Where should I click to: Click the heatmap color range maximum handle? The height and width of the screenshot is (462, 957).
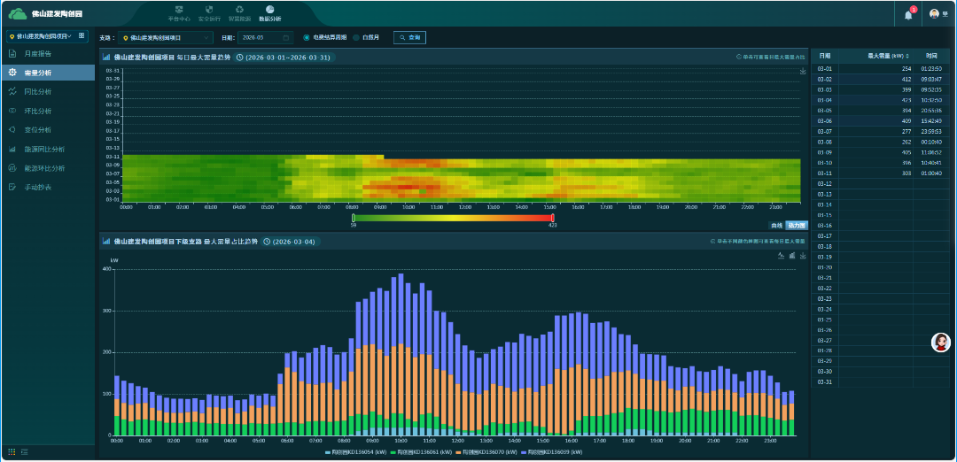tap(553, 218)
